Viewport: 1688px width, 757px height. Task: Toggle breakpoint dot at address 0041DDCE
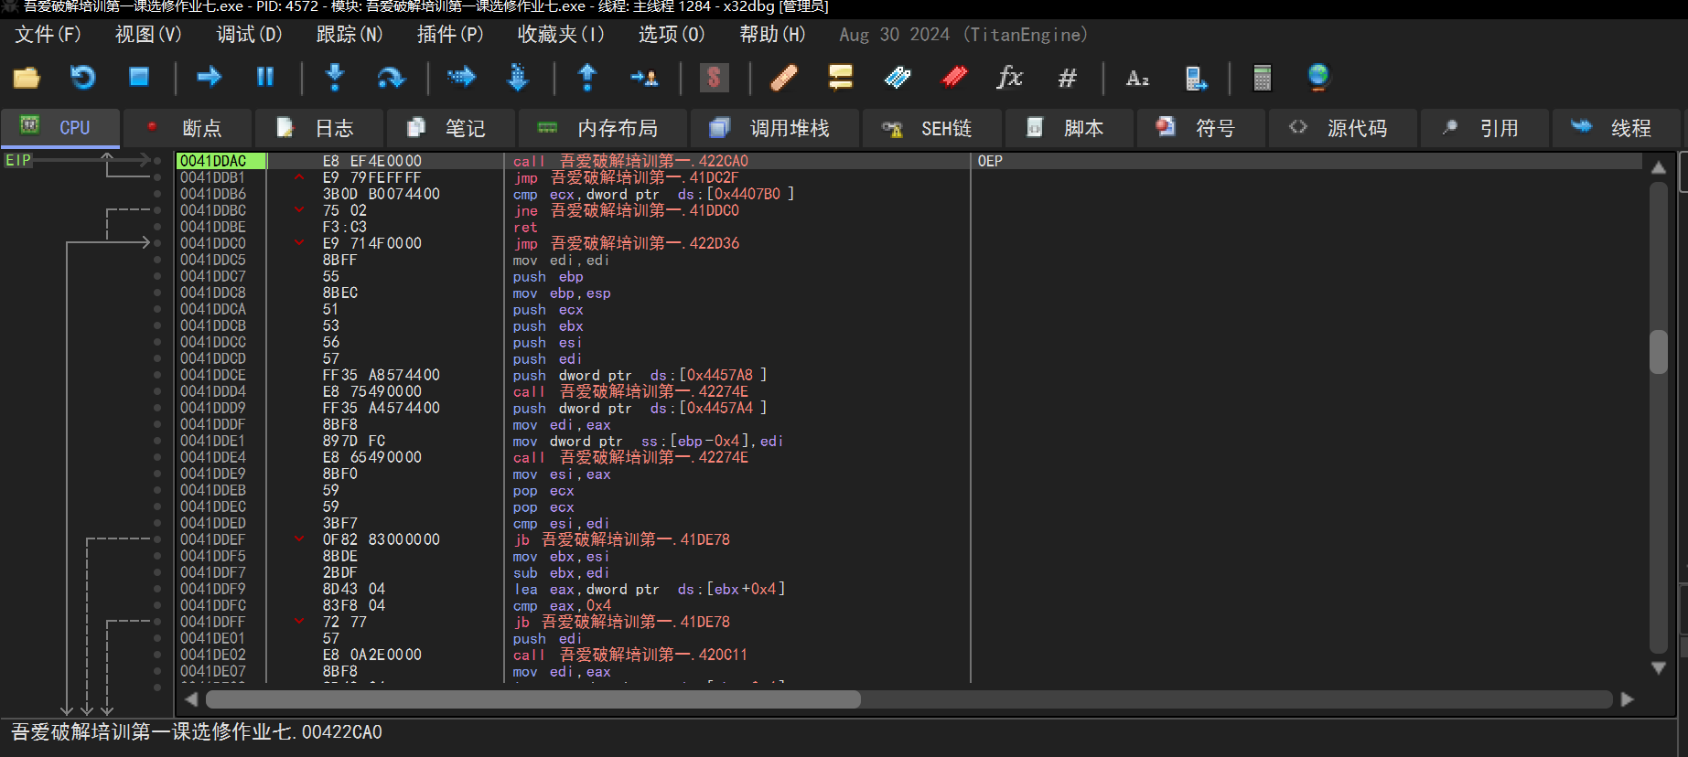tap(157, 375)
